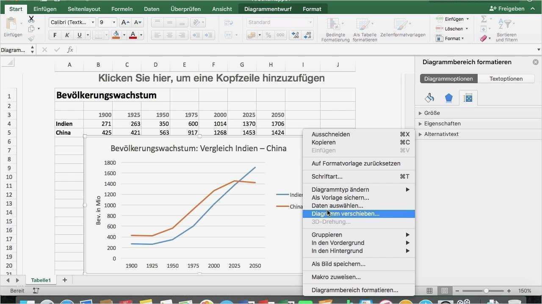Viewport: 542px width, 304px height.
Task: Open the Seitenlayout ribbon tab
Action: pos(84,9)
